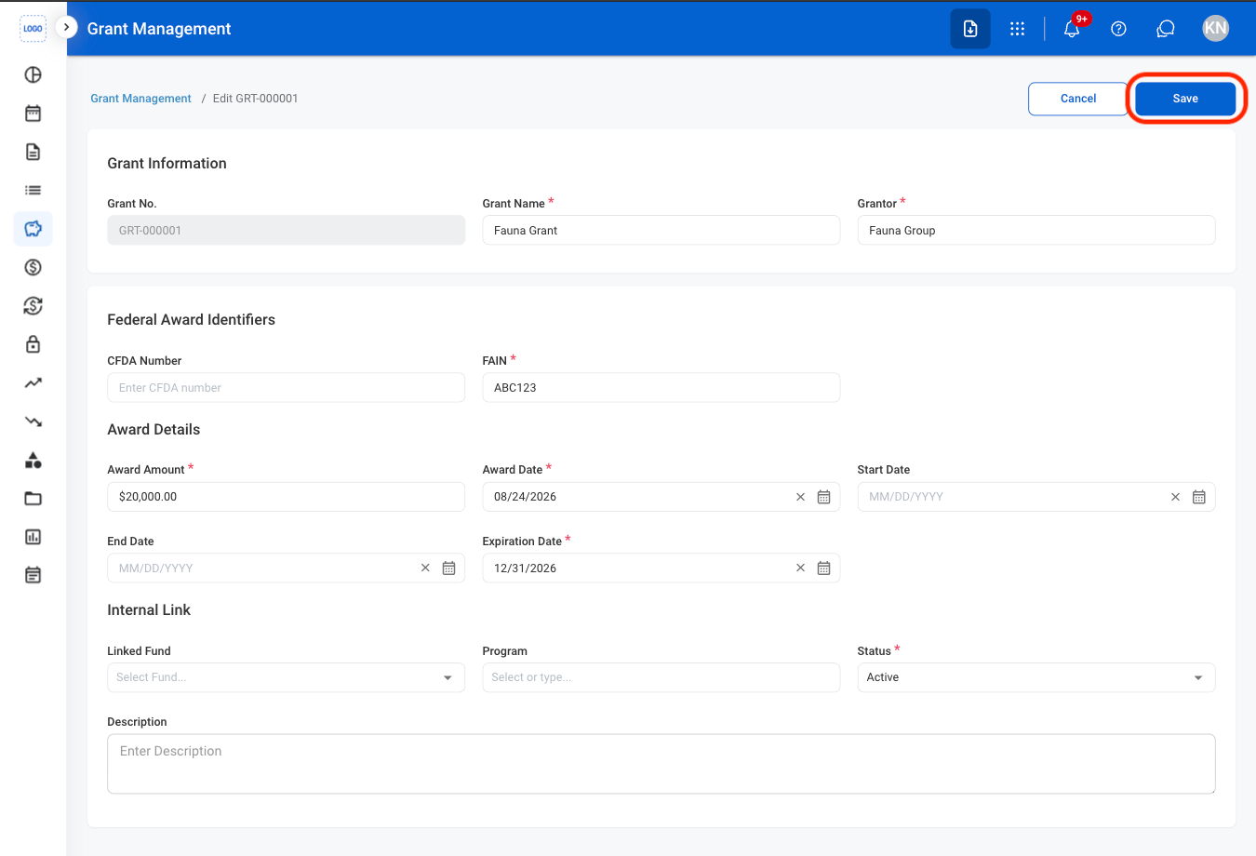The height and width of the screenshot is (856, 1256).
Task: Open the Start Date calendar picker
Action: 1199,497
